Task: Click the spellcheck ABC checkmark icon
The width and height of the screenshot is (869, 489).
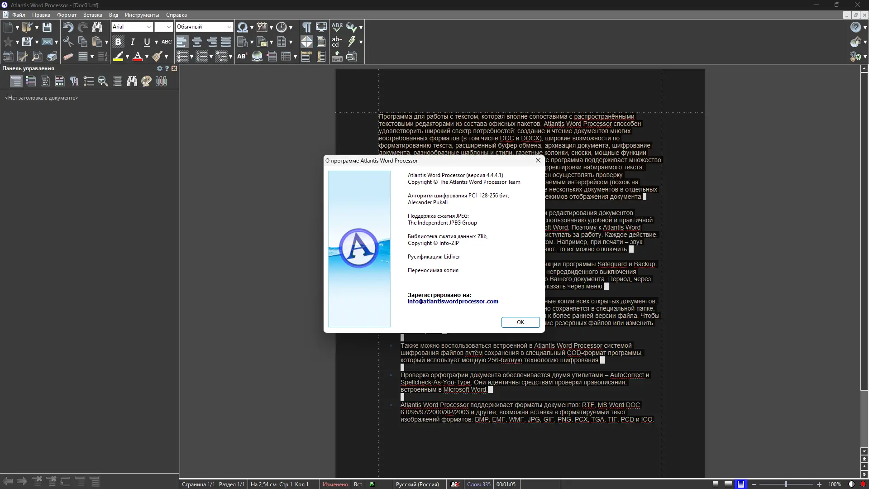Action: pos(337,27)
